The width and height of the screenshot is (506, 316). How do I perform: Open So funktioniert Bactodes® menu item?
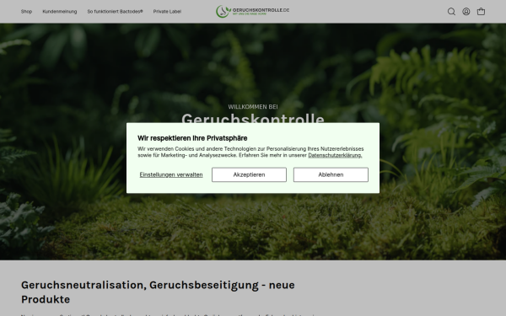115,11
